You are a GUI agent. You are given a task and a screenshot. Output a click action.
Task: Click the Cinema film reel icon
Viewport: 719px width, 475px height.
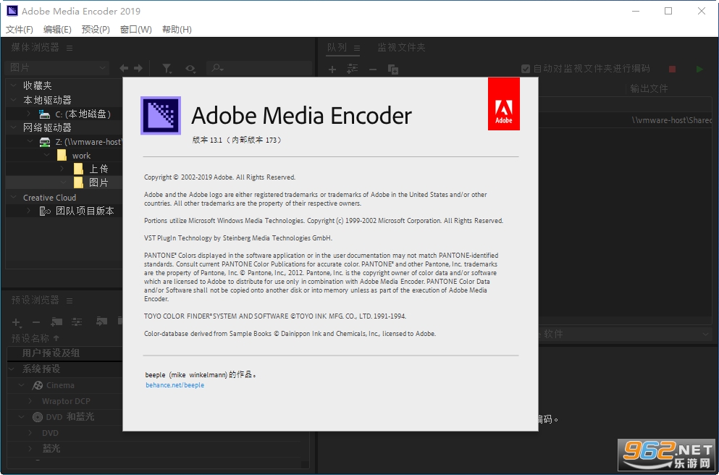tap(38, 385)
